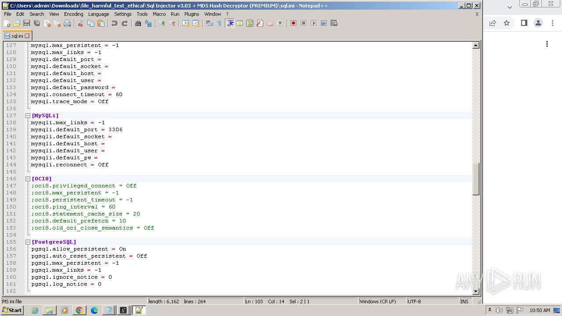Viewport: 562px width, 316px height.
Task: Open the Replace dialog icon
Action: tap(148, 23)
